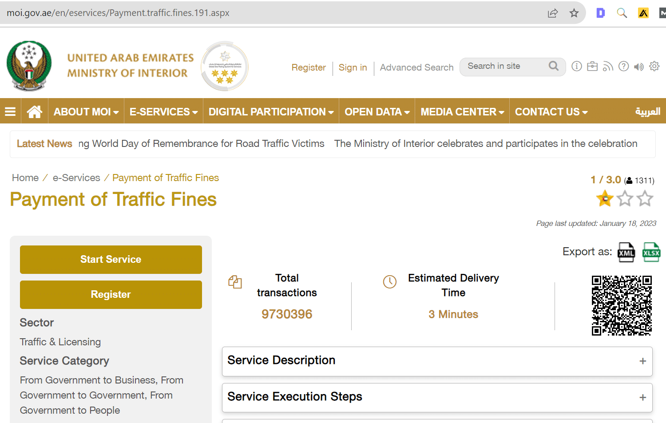
Task: Click the speaker audio icon
Action: 638,67
